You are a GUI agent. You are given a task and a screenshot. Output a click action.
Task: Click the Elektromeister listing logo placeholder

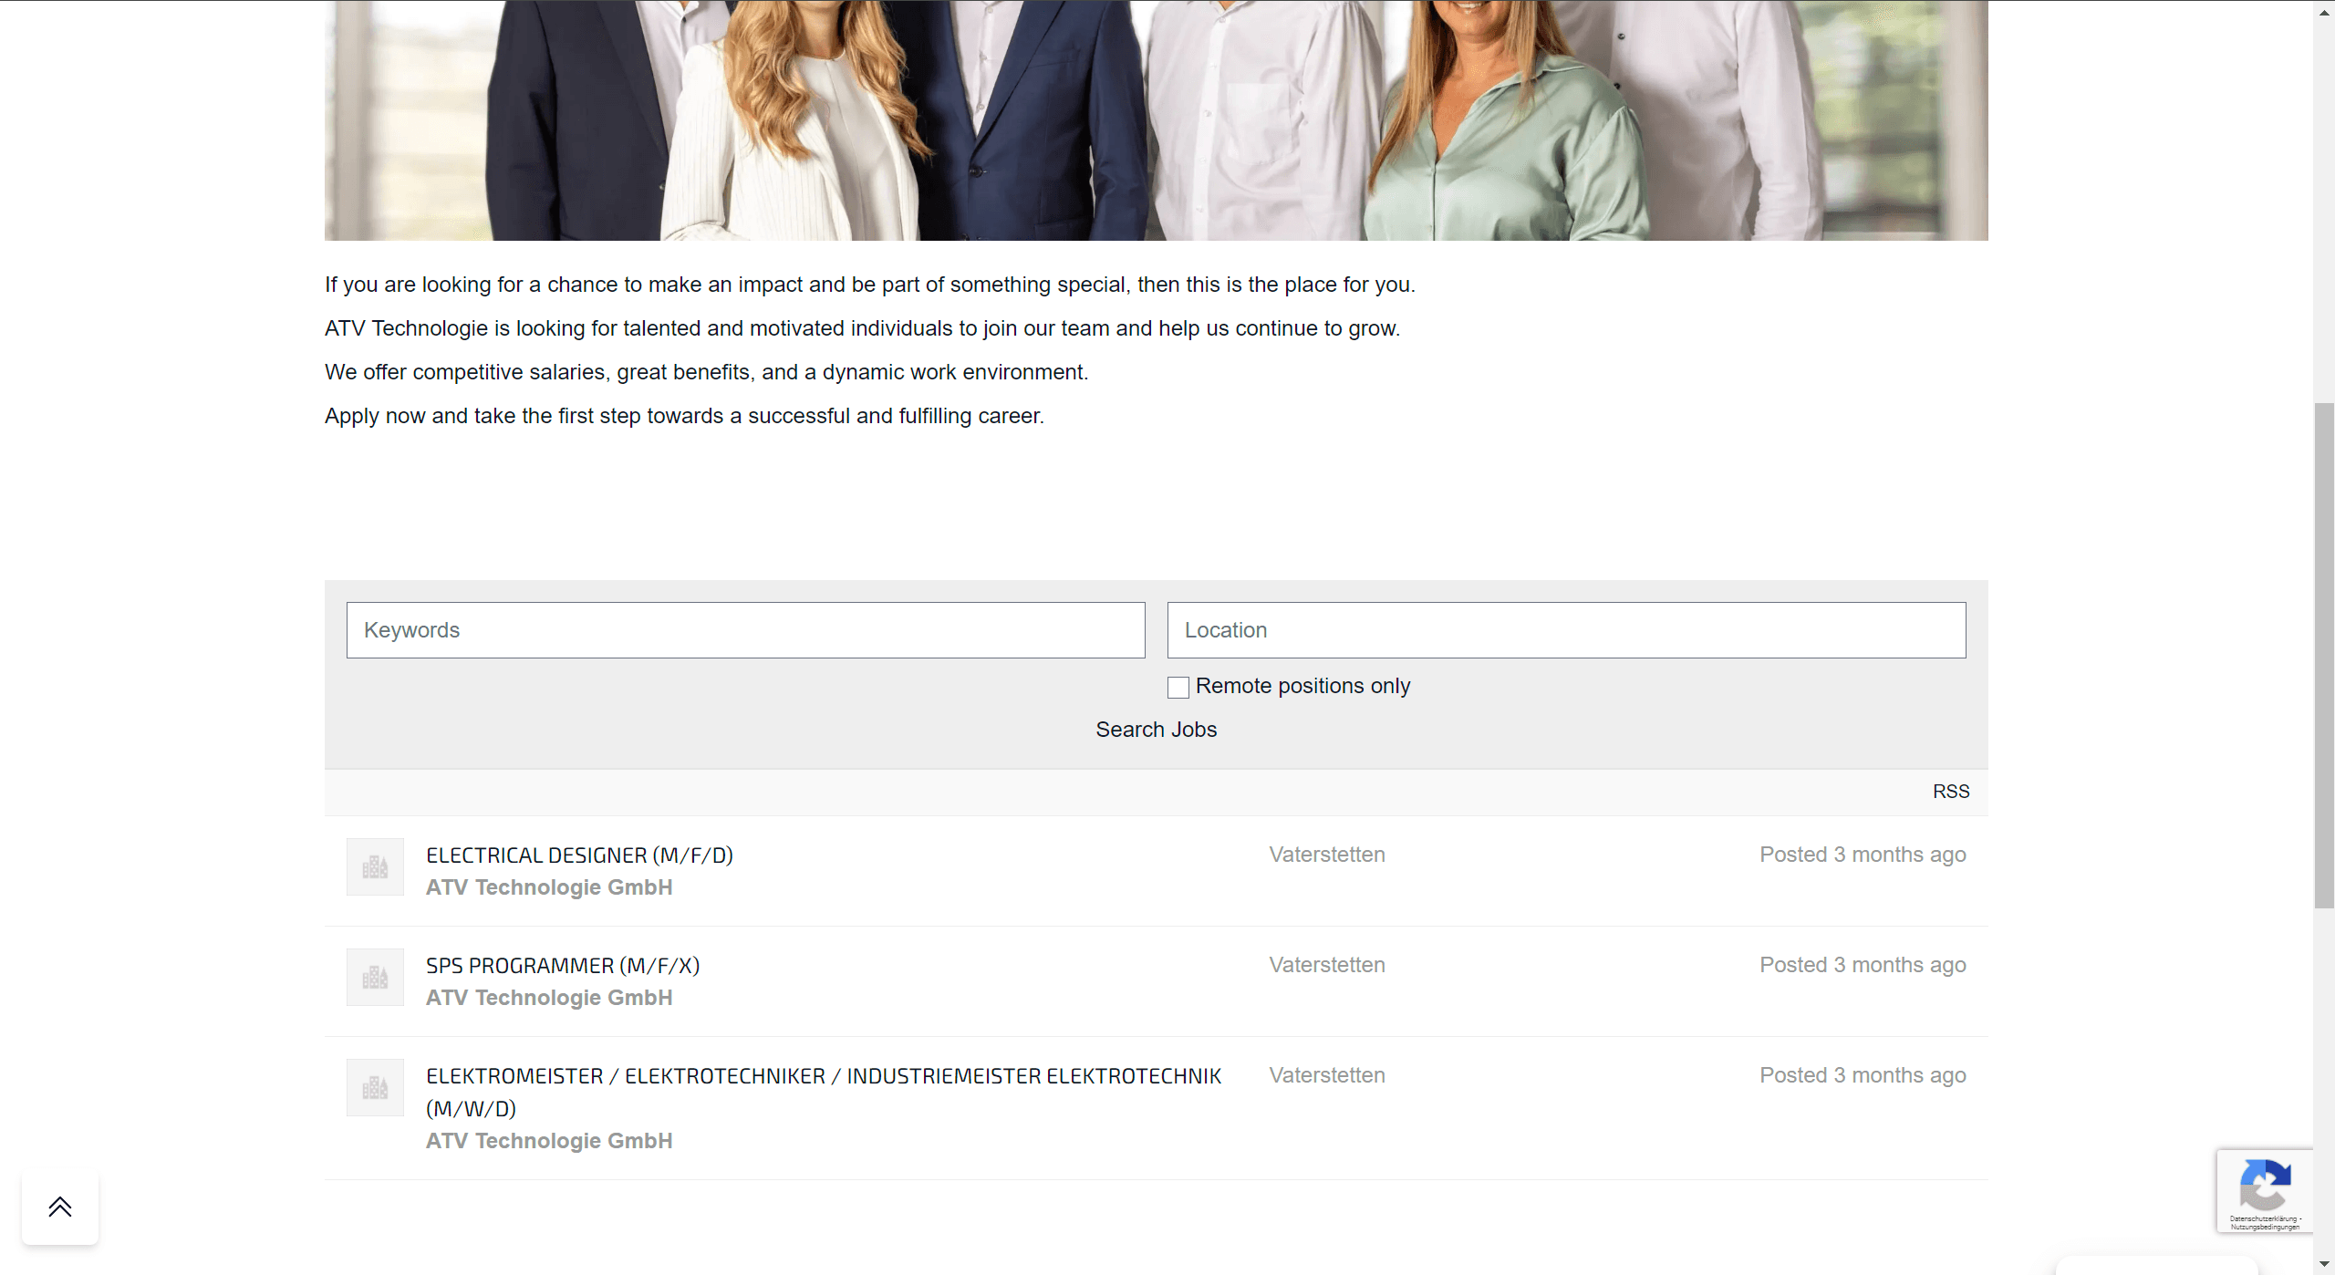click(375, 1087)
